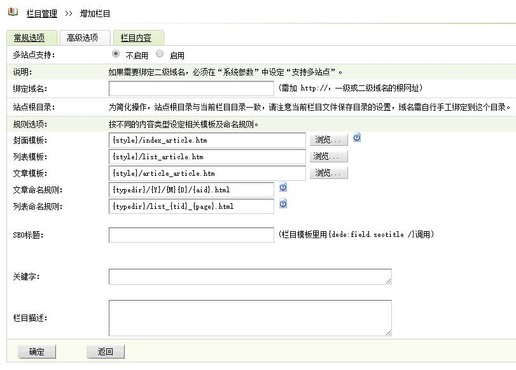Click 浏览 beside the 文章模板 field
Viewport: 516px width, 370px height.
pyautogui.click(x=328, y=173)
